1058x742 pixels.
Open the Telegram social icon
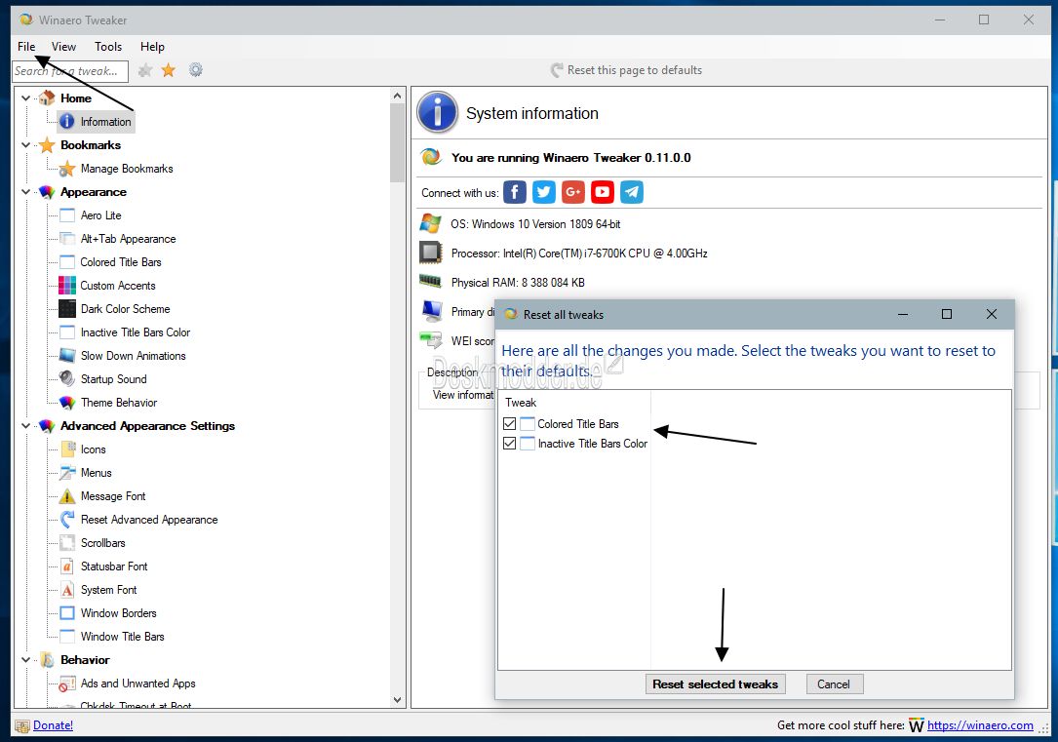coord(632,192)
